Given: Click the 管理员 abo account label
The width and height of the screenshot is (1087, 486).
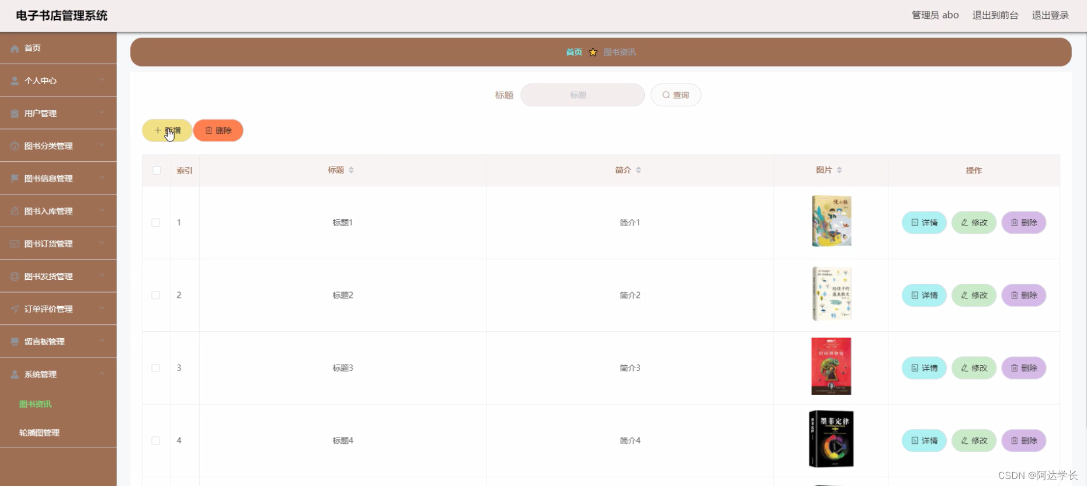Looking at the screenshot, I should 935,15.
